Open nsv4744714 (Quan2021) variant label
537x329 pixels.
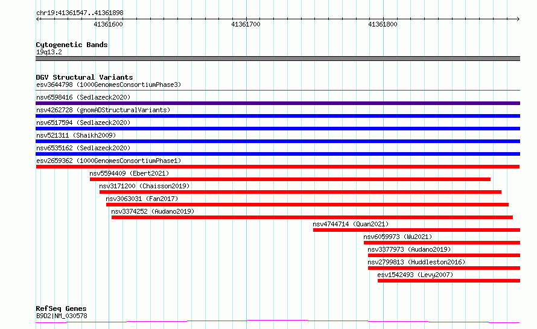(x=351, y=224)
